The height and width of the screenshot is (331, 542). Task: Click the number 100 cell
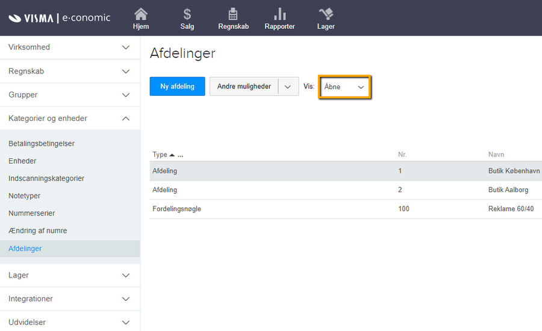pos(403,209)
